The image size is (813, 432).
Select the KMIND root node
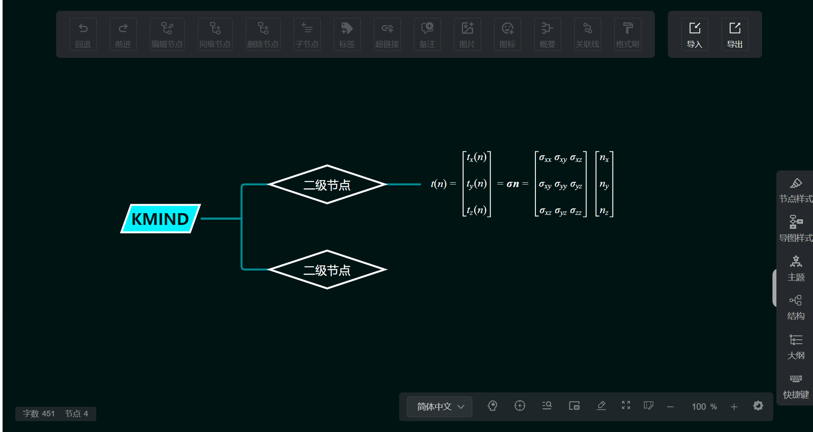pos(160,219)
